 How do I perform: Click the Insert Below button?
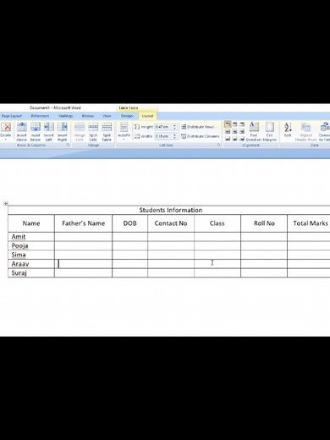coord(36,132)
